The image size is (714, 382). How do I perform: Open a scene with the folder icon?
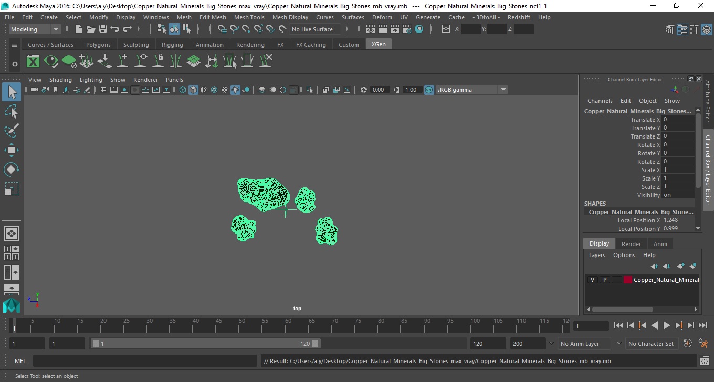point(91,29)
